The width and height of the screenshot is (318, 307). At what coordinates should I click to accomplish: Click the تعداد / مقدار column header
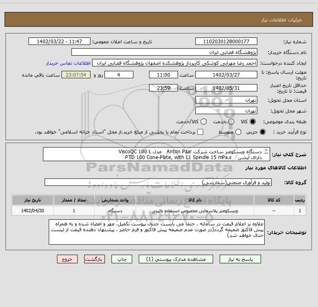coord(74,200)
